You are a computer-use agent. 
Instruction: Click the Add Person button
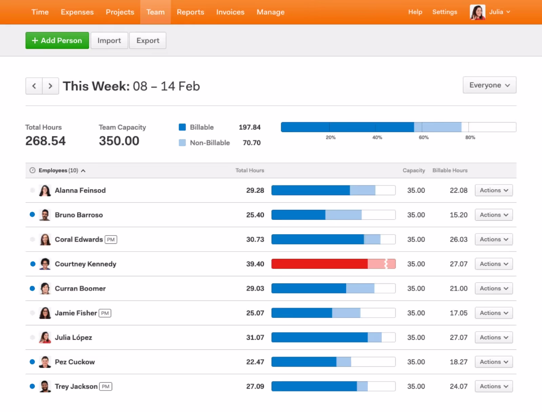[57, 41]
